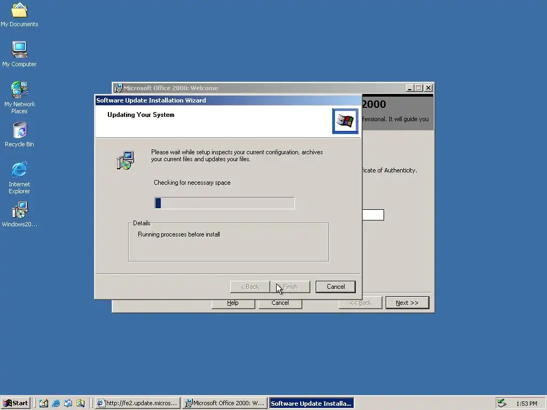Screen dimensions: 547x410
Task: Click the disabled Back button in wizard
Action: click(250, 287)
